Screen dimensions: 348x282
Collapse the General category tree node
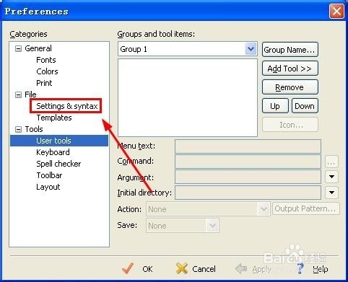(18, 49)
